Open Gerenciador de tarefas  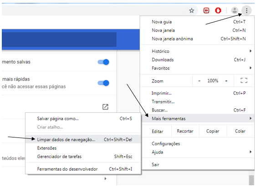click(x=83, y=157)
